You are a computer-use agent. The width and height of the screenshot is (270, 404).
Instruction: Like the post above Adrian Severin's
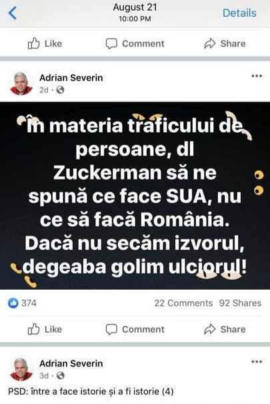pos(45,43)
